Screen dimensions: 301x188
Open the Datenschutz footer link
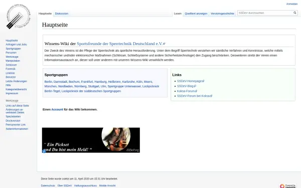[48, 185]
